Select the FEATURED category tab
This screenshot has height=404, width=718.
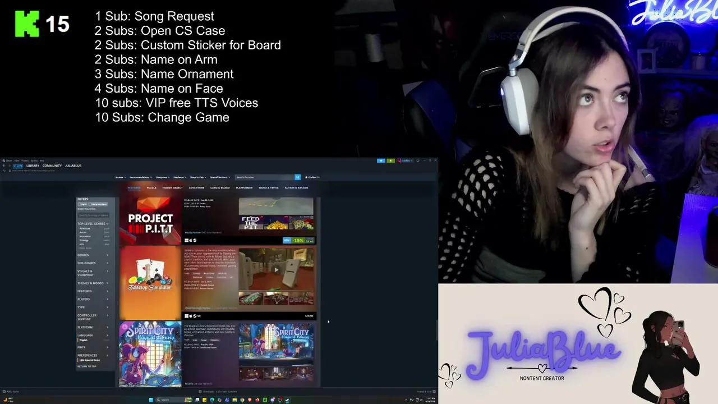coord(134,187)
